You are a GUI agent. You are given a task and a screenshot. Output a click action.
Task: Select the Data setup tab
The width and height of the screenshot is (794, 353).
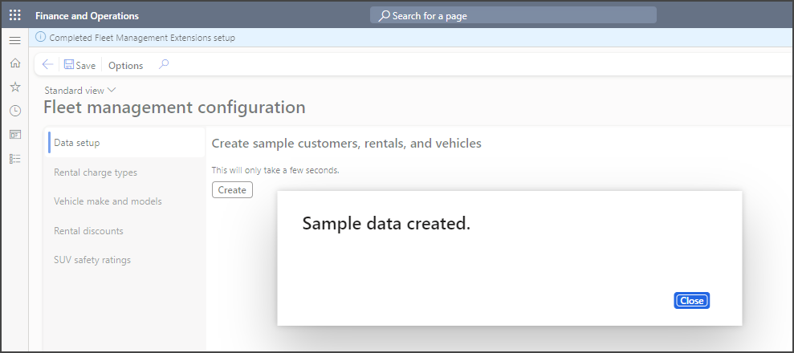(77, 143)
